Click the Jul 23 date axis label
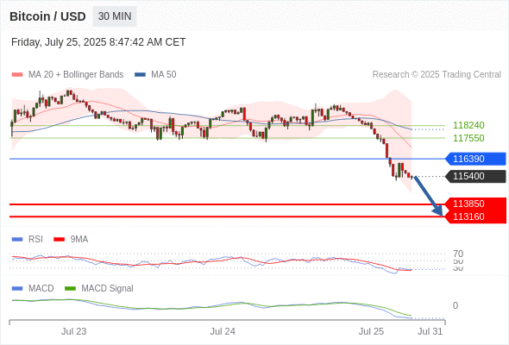 [x=74, y=331]
